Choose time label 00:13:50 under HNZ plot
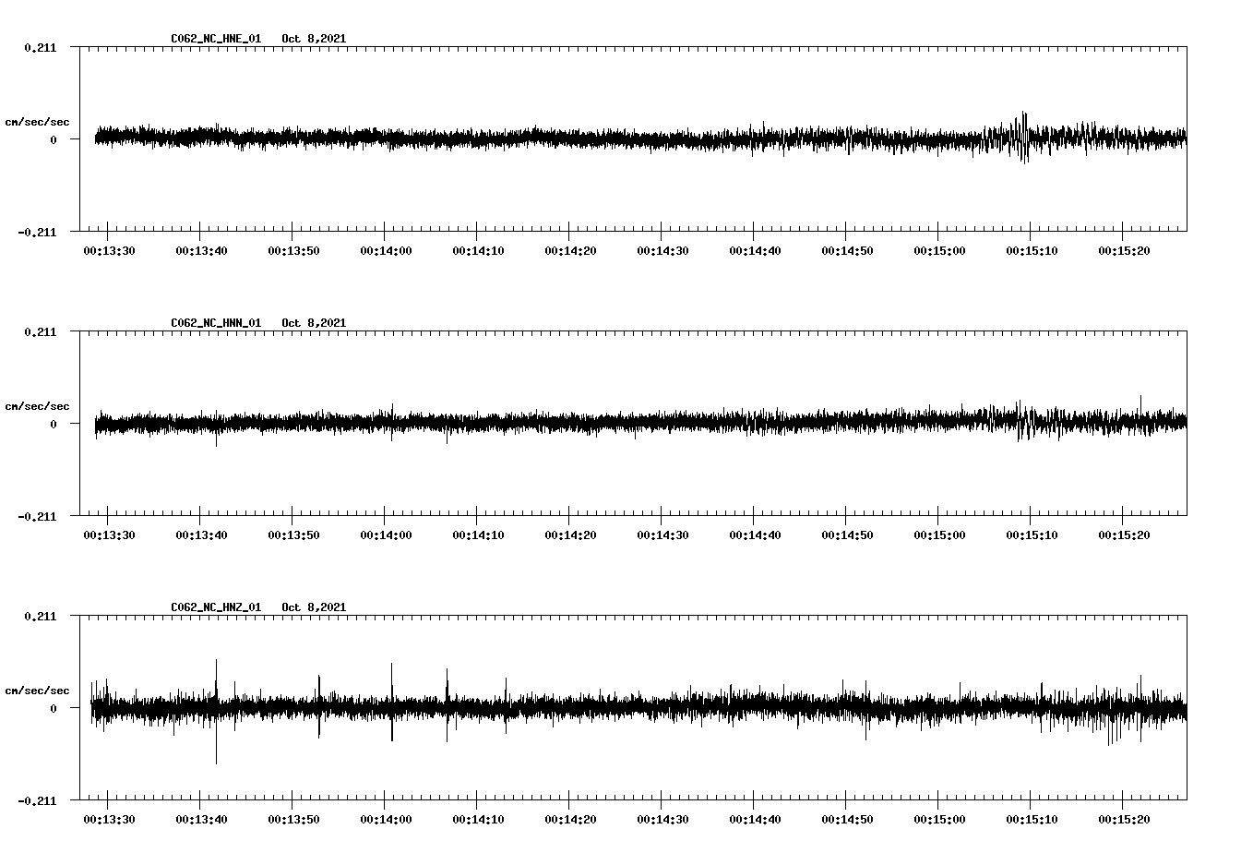This screenshot has width=1253, height=853. [x=293, y=820]
